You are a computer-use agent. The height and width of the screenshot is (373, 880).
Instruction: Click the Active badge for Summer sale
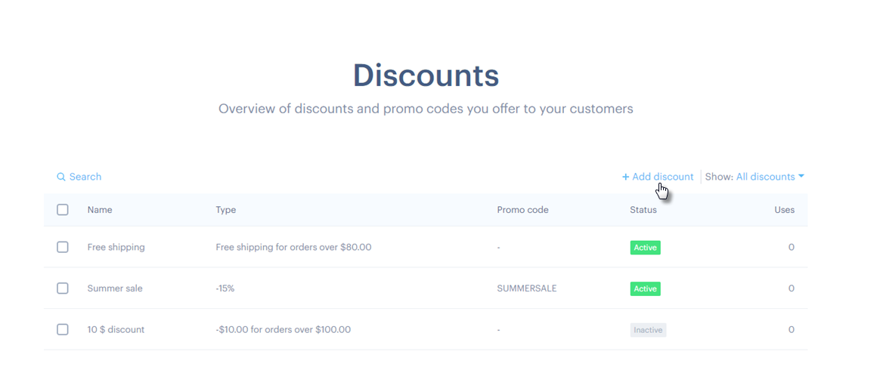pyautogui.click(x=645, y=288)
